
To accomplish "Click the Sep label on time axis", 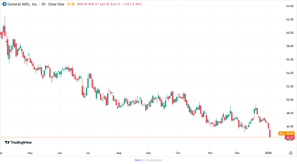I will pos(148,153).
